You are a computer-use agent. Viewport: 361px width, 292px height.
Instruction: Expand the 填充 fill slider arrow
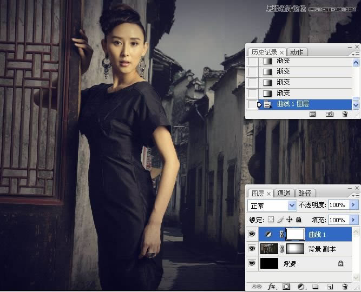point(354,220)
